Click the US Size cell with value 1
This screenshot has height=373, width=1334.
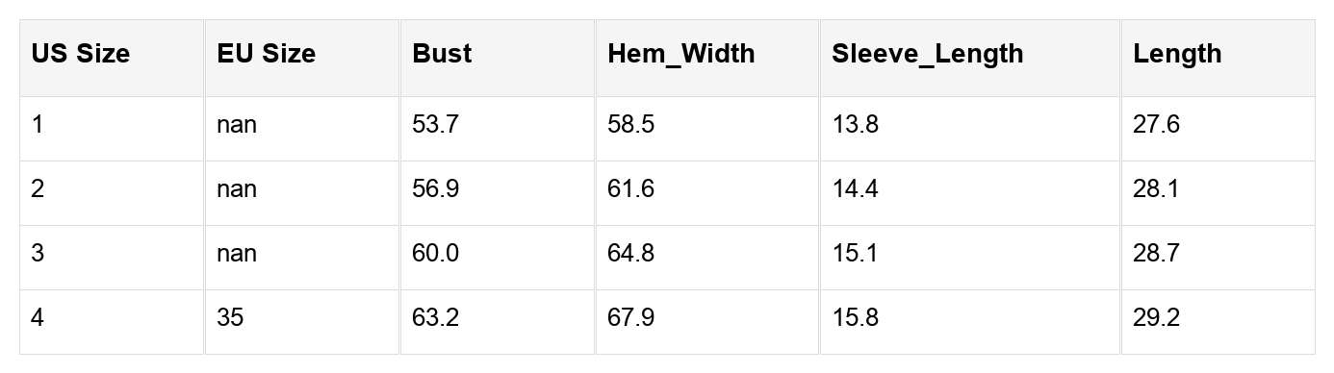click(112, 129)
